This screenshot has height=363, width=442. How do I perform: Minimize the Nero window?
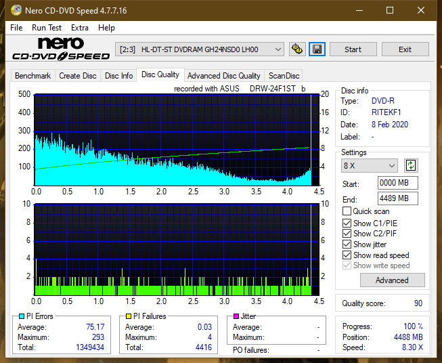(x=359, y=10)
